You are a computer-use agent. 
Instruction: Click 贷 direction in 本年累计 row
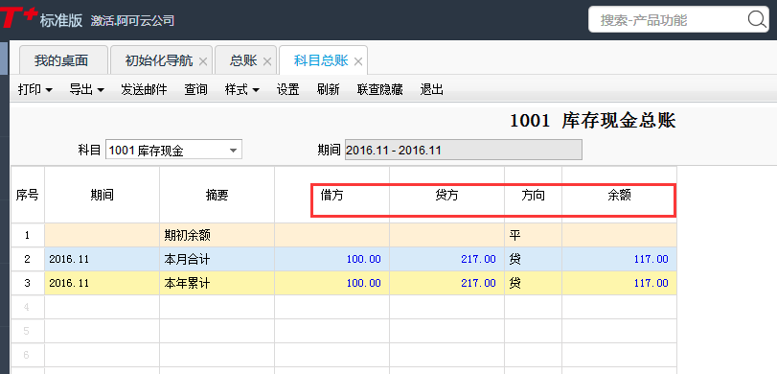pyautogui.click(x=534, y=283)
